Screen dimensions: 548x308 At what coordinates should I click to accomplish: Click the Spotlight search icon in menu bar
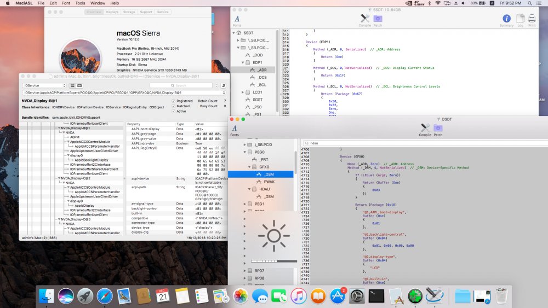pos(530,3)
